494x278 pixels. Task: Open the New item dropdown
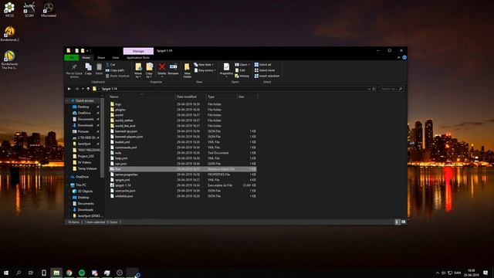[204, 65]
